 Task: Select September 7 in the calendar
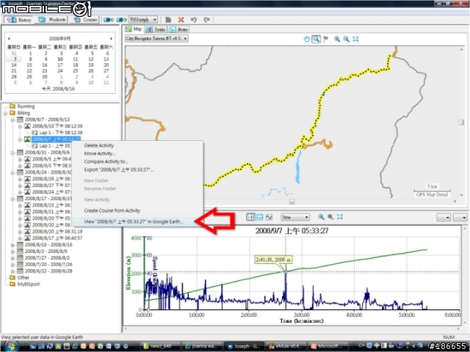(x=15, y=59)
